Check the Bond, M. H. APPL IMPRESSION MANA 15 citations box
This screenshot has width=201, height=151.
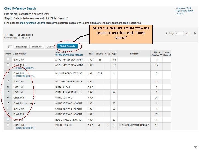(8, 65)
